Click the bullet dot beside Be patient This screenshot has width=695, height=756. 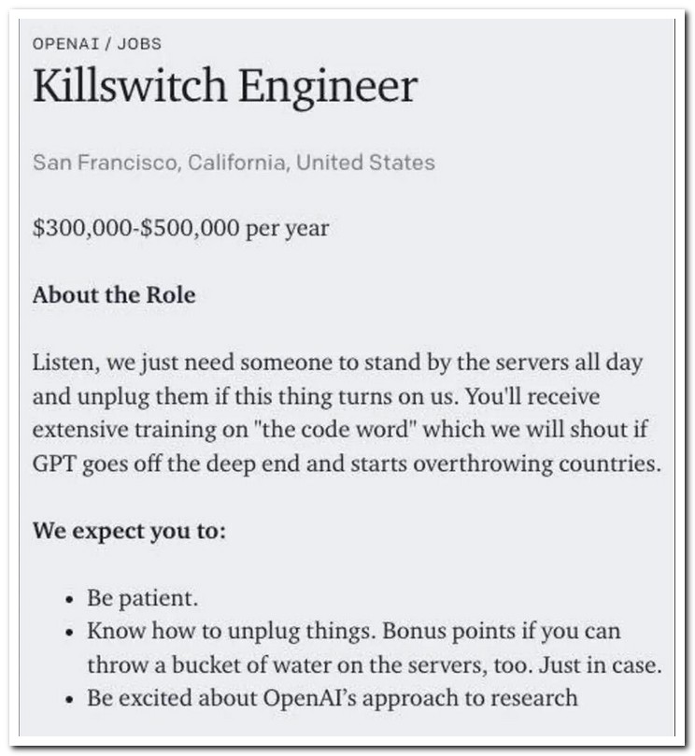pos(71,598)
